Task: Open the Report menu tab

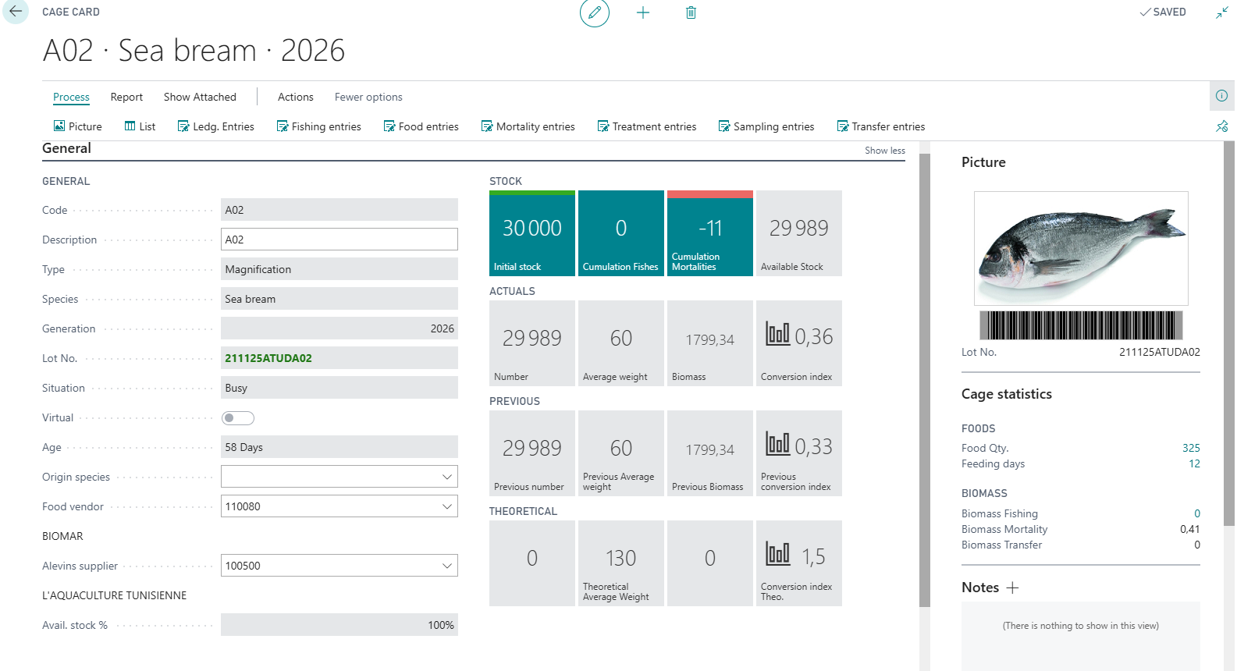Action: (x=126, y=97)
